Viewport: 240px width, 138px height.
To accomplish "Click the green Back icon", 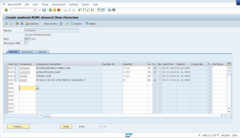I will tap(51, 10).
